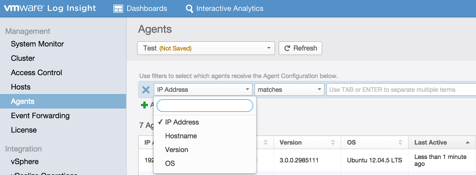
Task: Open Event Forwarding management page
Action: 40,116
